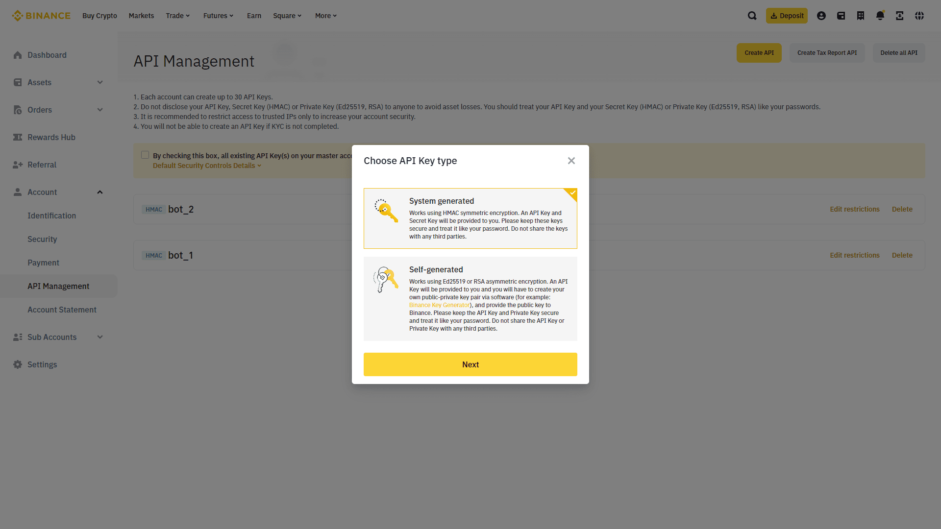Screen dimensions: 941x529
Task: Go to Identification page
Action: pyautogui.click(x=51, y=216)
